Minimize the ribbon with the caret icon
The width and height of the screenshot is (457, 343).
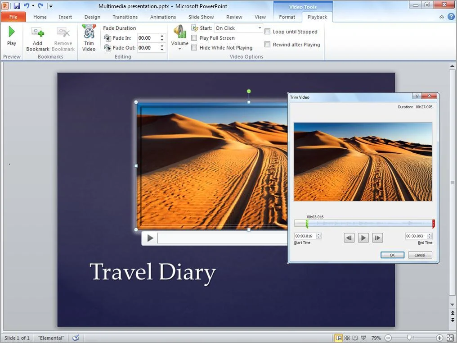pyautogui.click(x=442, y=17)
